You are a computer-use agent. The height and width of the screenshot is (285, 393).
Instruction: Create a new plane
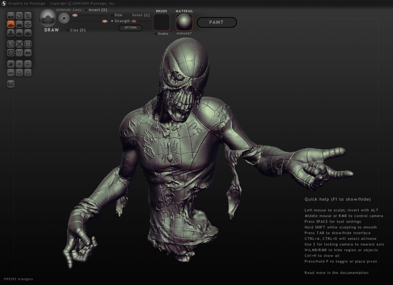click(11, 73)
